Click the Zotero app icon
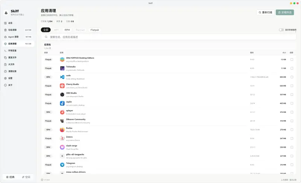301x183 pixels. point(62,138)
